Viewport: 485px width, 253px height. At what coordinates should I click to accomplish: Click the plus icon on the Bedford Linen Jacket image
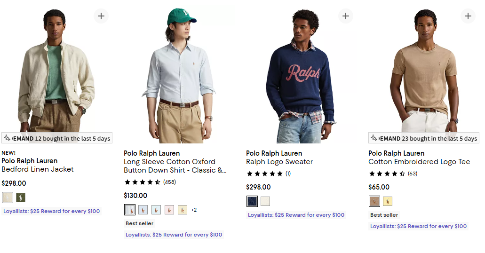[x=101, y=16]
